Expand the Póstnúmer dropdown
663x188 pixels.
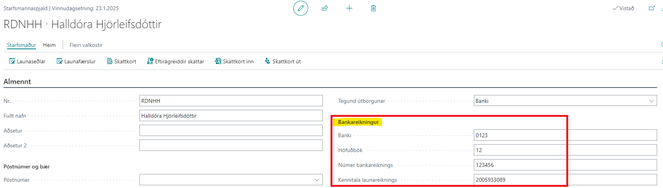coord(317,180)
